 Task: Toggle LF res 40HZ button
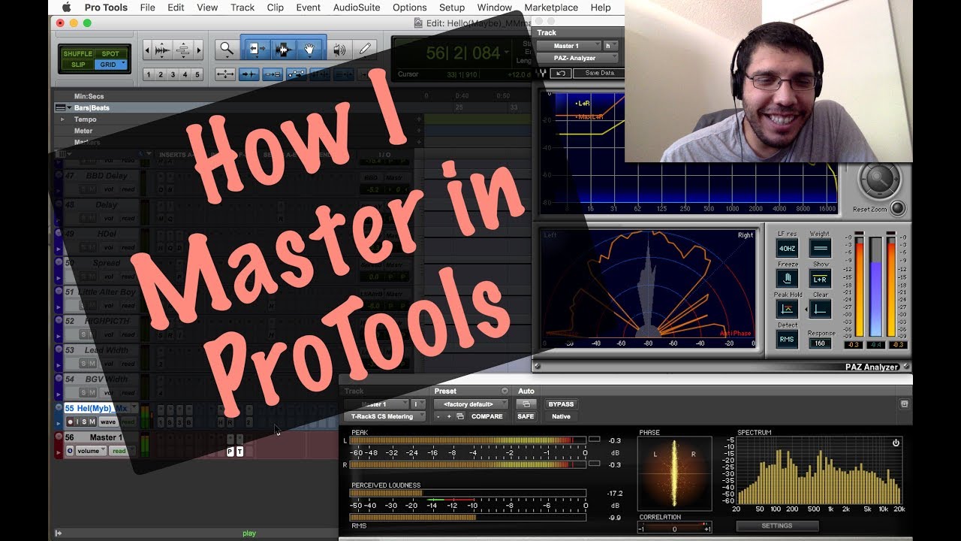(x=787, y=249)
